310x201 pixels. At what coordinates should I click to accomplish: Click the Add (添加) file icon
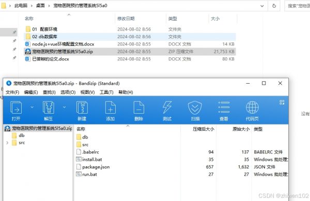pos(111,111)
